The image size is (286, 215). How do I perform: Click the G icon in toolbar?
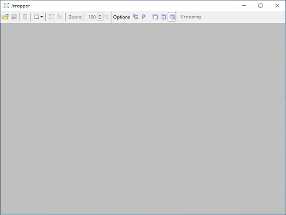point(135,17)
